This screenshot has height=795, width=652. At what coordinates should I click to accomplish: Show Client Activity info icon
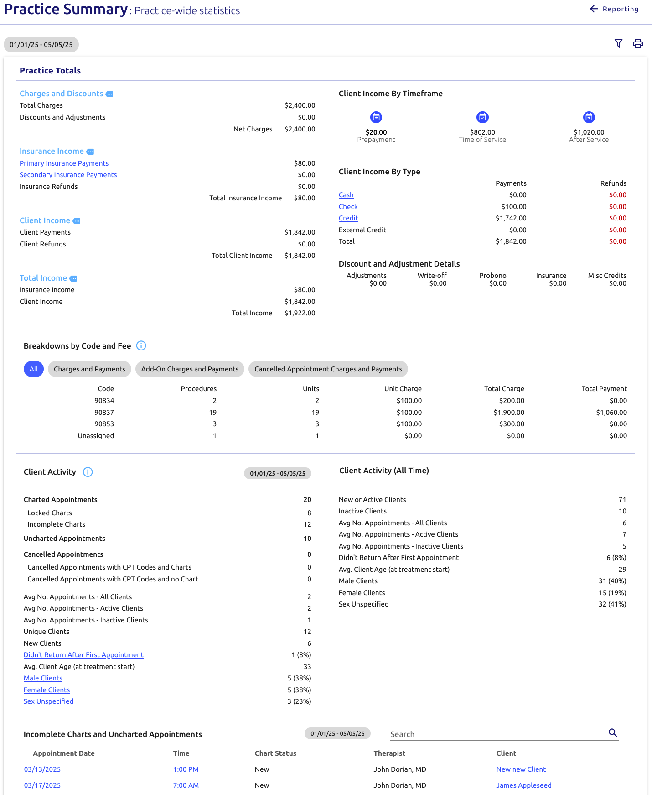pos(88,472)
